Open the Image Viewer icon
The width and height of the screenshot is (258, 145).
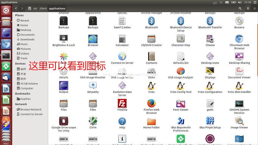pyautogui.click(x=239, y=121)
